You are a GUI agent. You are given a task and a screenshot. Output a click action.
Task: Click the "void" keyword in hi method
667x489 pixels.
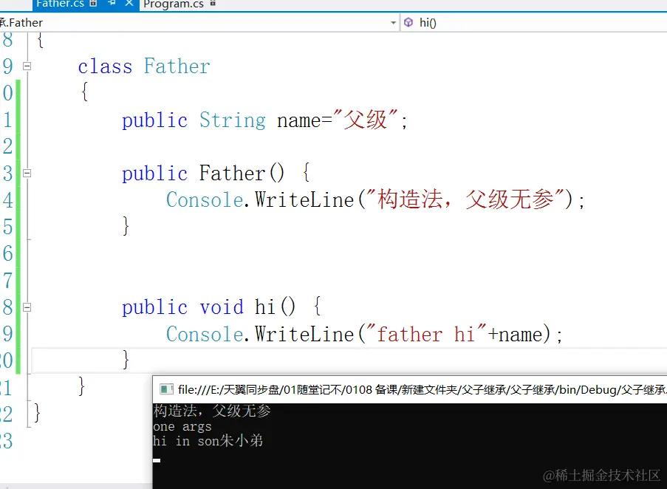[x=222, y=307]
